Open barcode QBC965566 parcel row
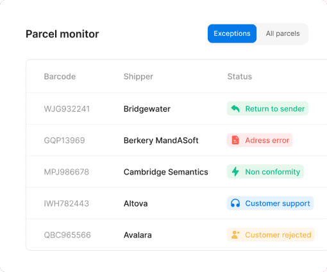Viewport: 327px width, 272px height. point(176,235)
